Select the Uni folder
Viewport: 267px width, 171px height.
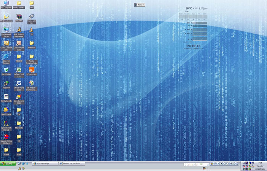(x=19, y=111)
